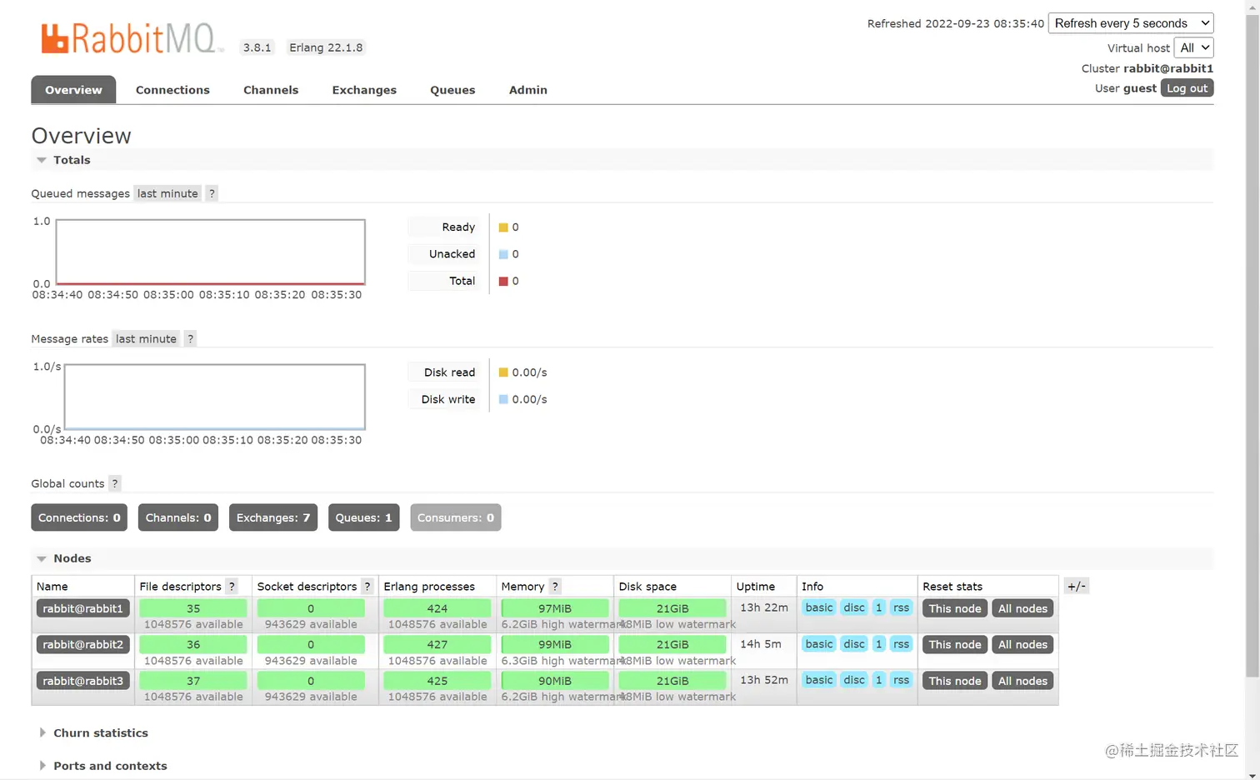
Task: Click the RabbitMQ logo
Action: point(132,38)
